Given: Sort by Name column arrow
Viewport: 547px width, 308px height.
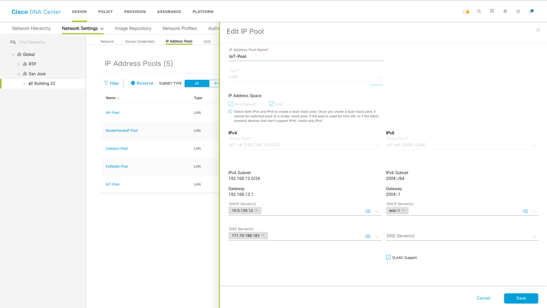Looking at the screenshot, I should (118, 98).
